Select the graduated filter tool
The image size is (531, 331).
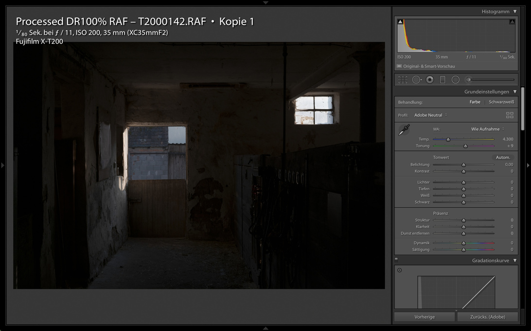pos(442,80)
